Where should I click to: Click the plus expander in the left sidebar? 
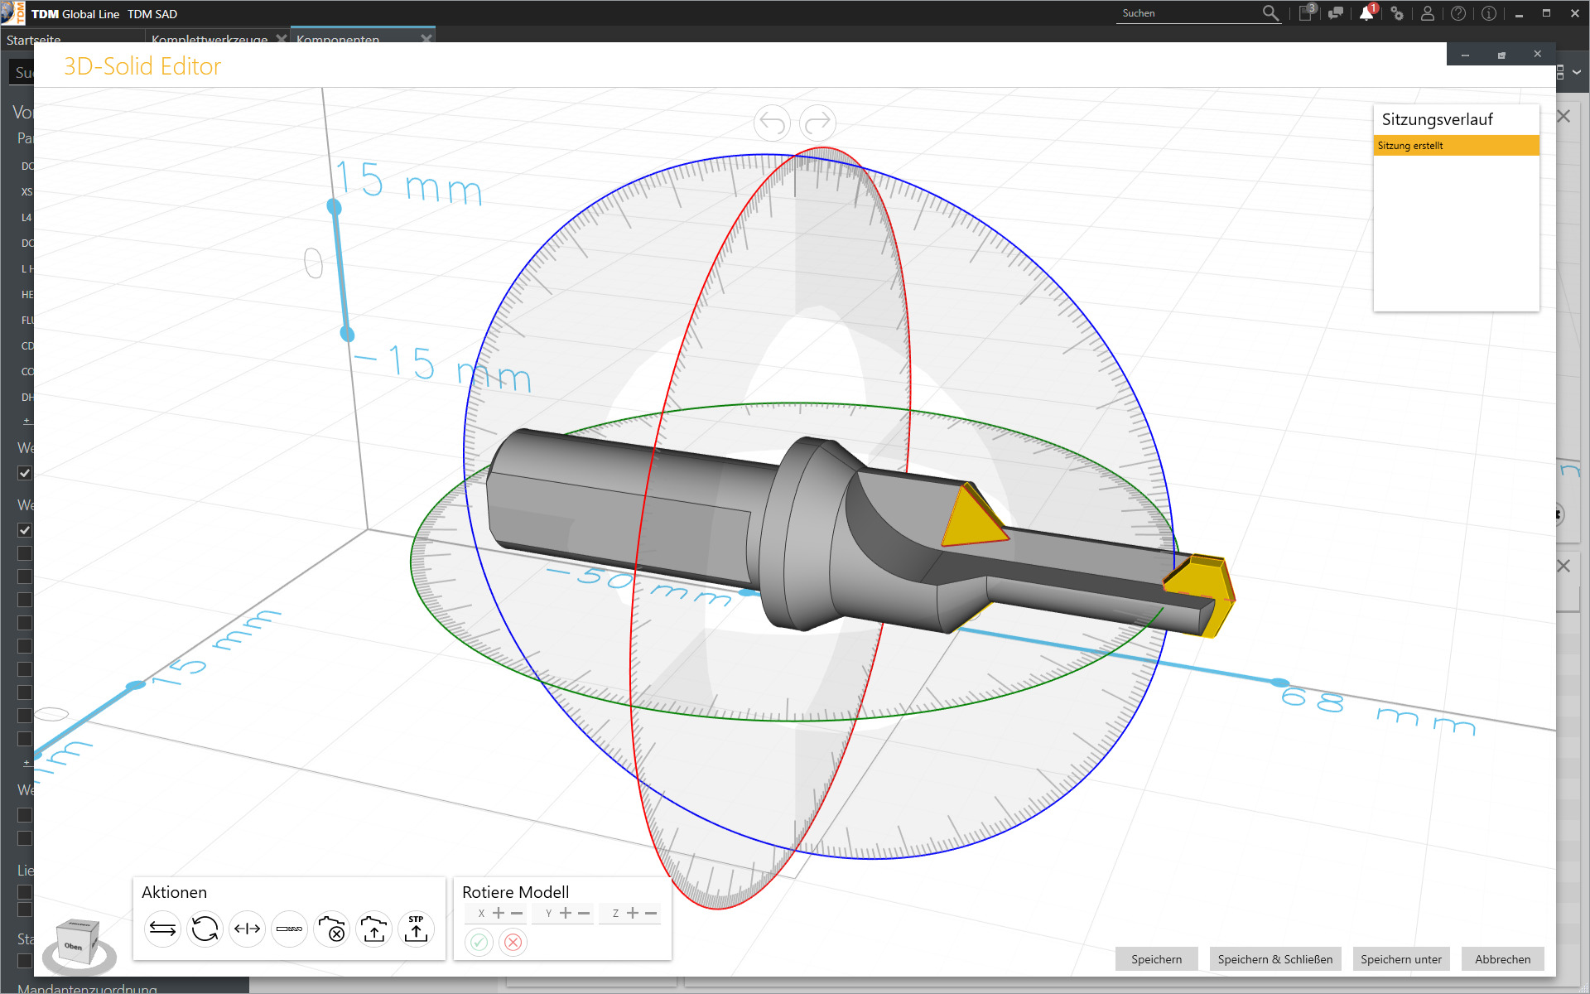point(27,421)
